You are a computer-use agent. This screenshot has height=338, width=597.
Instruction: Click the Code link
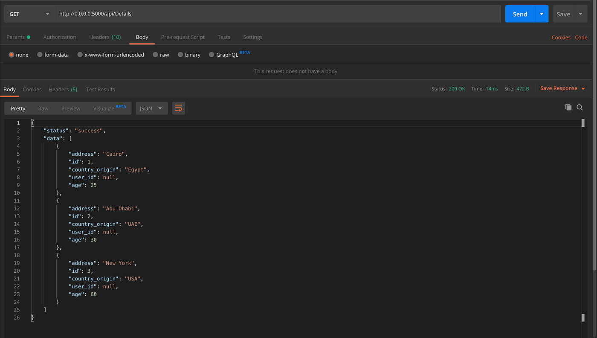click(581, 38)
